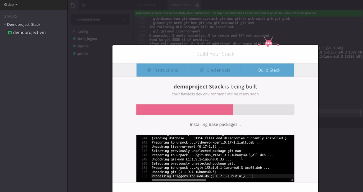Toggle preview with the eye icon on cloud-init tab
363x192 pixels.
(x=197, y=4)
